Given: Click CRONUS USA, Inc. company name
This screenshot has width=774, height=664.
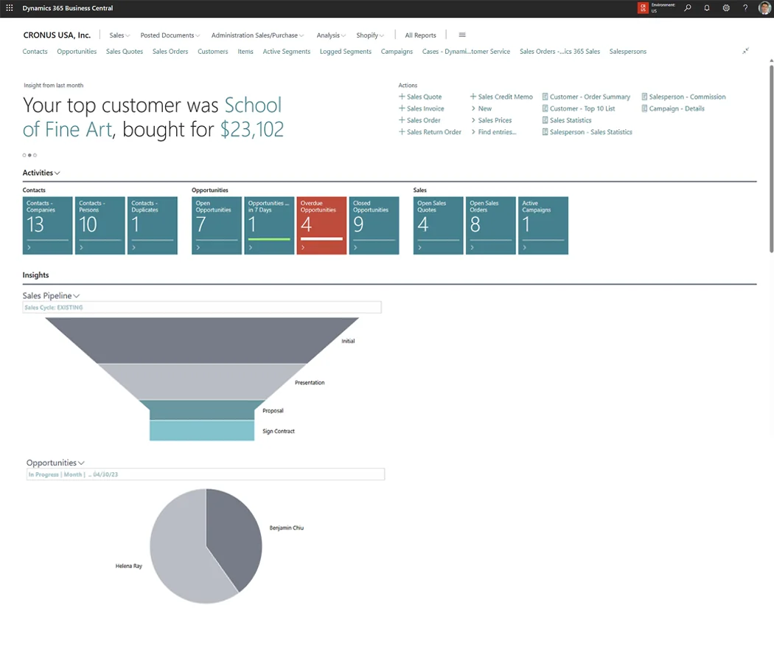Looking at the screenshot, I should [x=57, y=35].
